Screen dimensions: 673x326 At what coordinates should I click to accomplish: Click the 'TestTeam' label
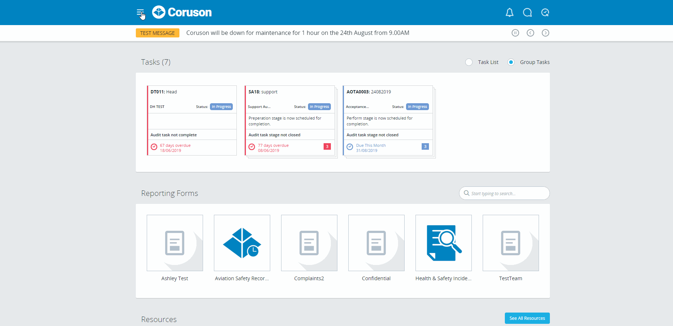click(511, 278)
